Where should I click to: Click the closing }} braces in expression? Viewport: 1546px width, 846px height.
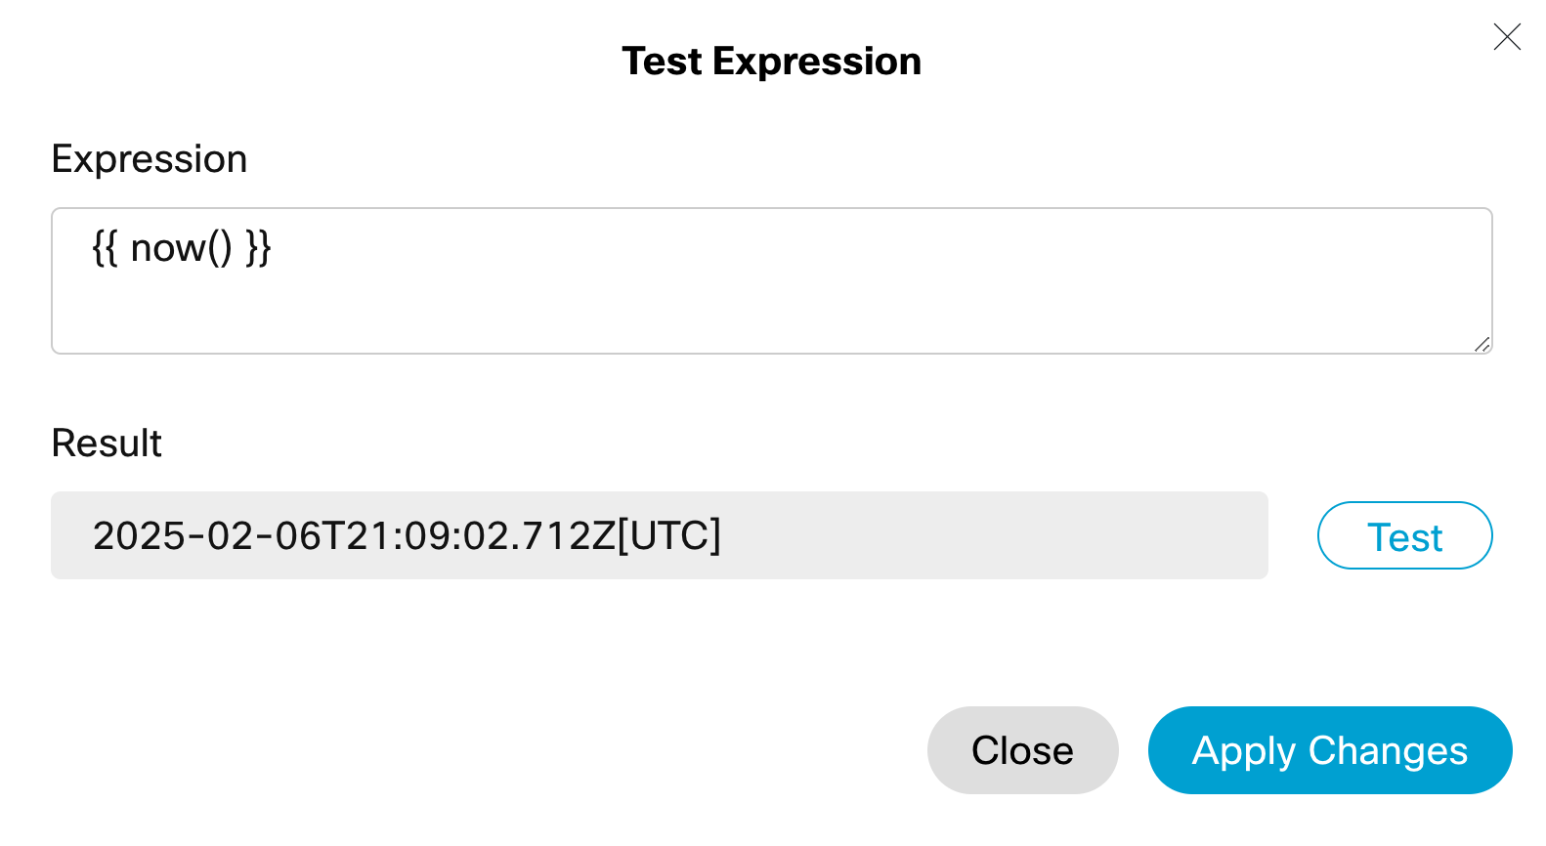[258, 248]
